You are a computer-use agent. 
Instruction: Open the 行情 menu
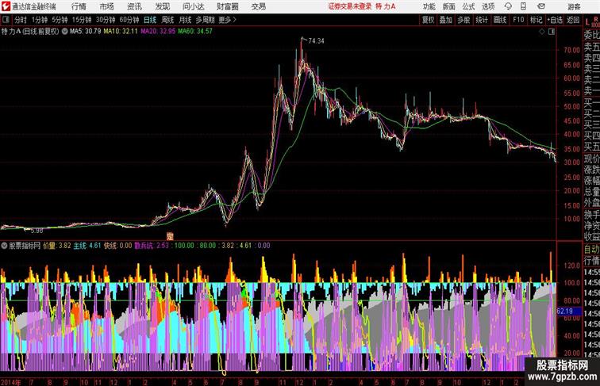click(x=79, y=6)
